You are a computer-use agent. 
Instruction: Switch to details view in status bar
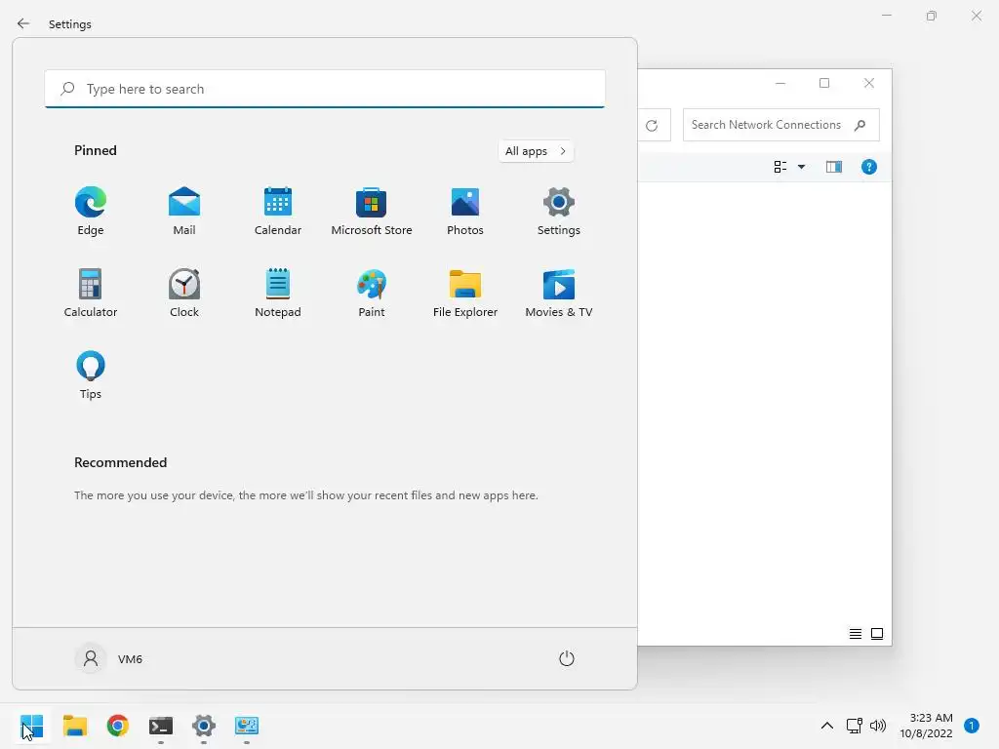coord(856,634)
